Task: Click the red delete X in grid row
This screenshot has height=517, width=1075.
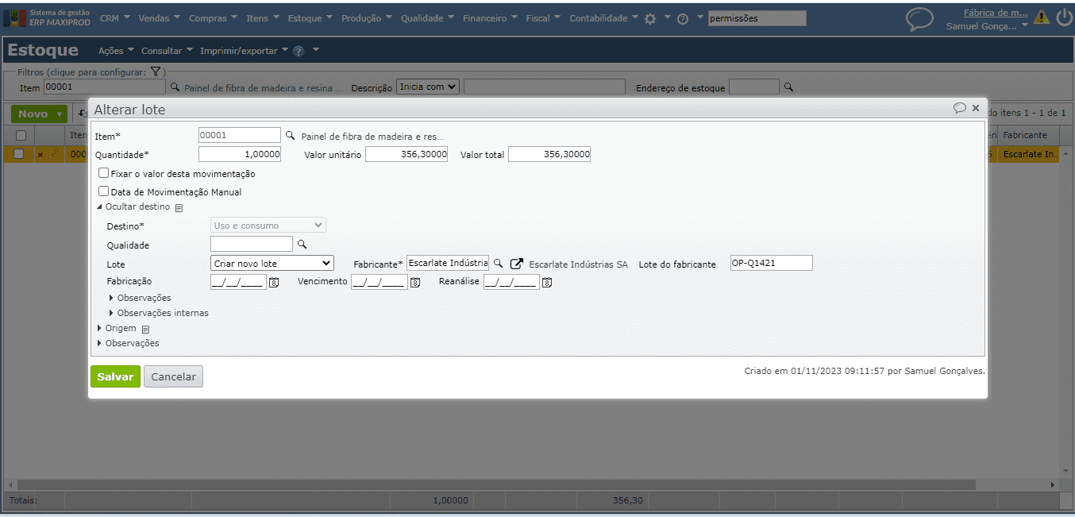Action: pyautogui.click(x=40, y=155)
